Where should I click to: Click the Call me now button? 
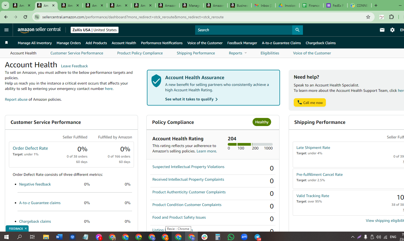click(x=310, y=103)
